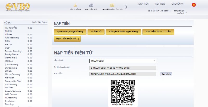This screenshot has height=107, width=208.
Task: Click SBOBet balance row
Action: (18, 88)
